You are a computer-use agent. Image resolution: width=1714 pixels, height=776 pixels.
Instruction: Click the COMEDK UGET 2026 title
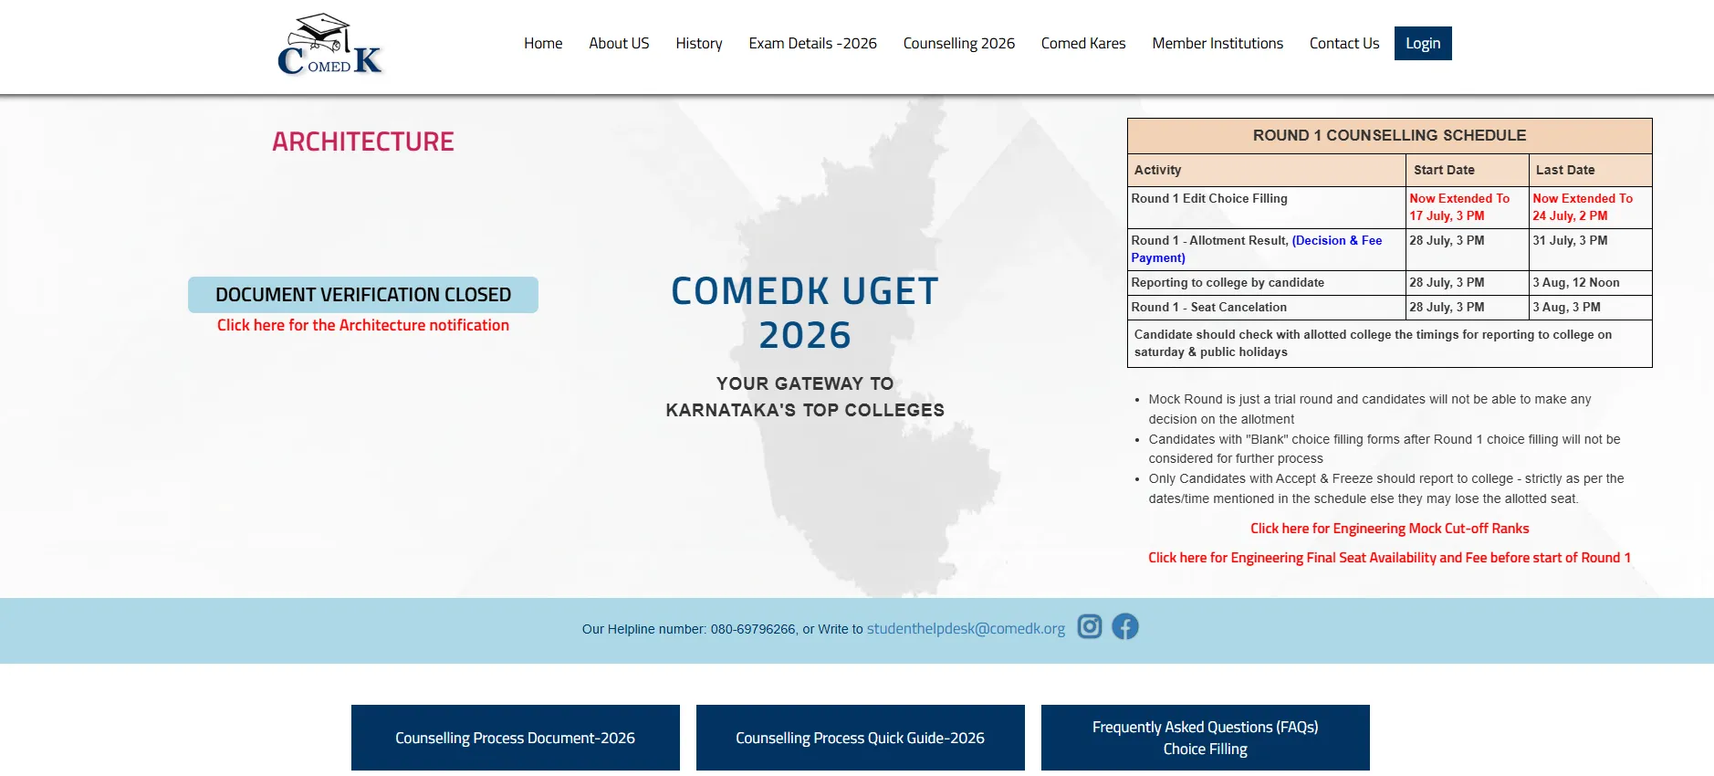(805, 313)
